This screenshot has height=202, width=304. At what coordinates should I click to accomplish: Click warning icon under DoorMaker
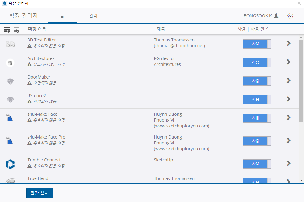pyautogui.click(x=29, y=83)
